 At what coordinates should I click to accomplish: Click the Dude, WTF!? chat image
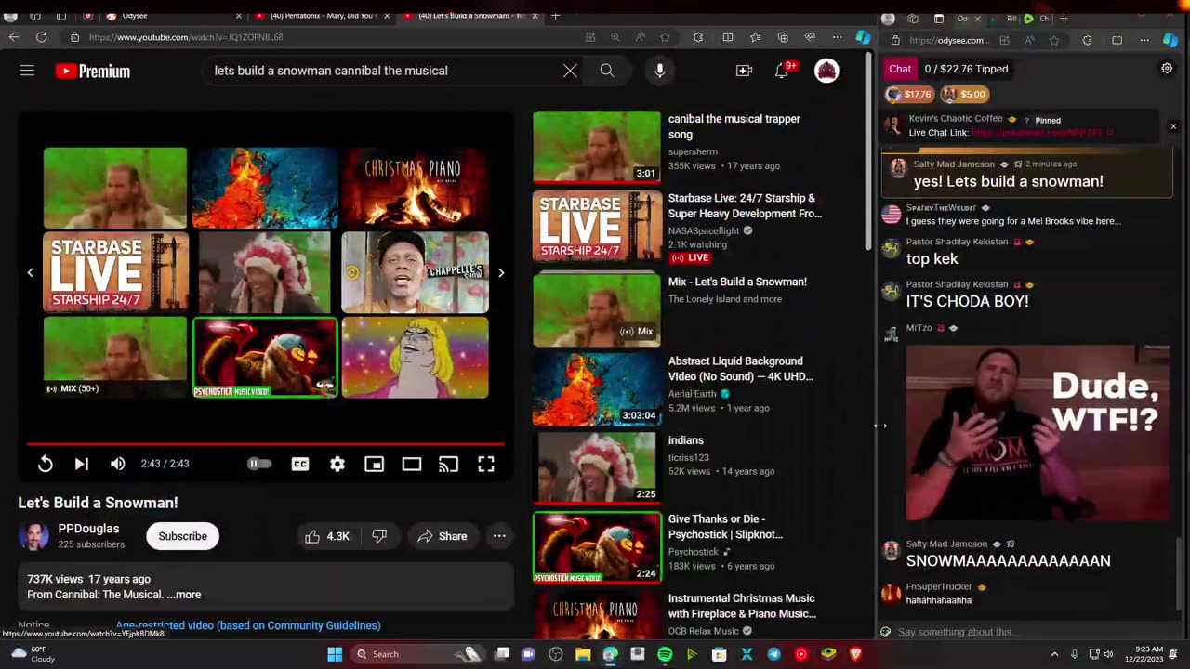click(x=1038, y=433)
